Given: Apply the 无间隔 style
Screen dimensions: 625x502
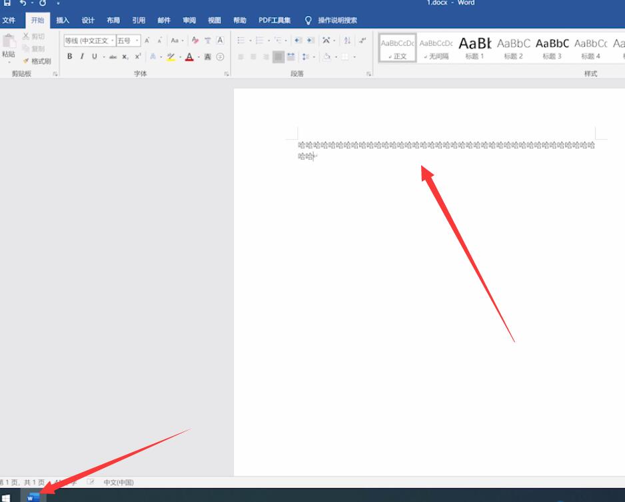Looking at the screenshot, I should (436, 48).
